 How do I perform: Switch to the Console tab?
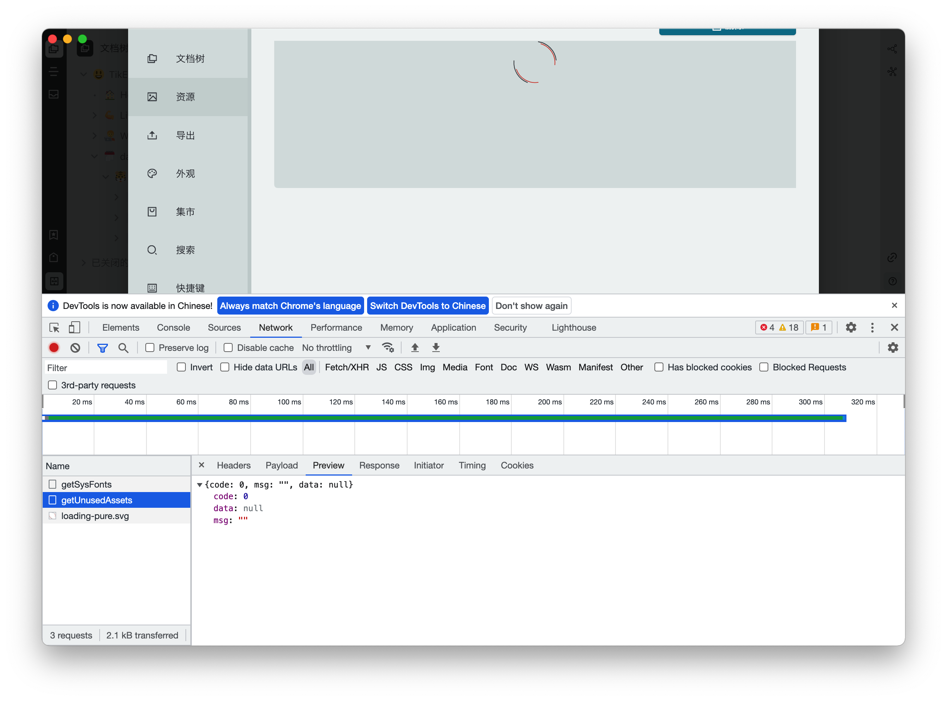pyautogui.click(x=173, y=328)
